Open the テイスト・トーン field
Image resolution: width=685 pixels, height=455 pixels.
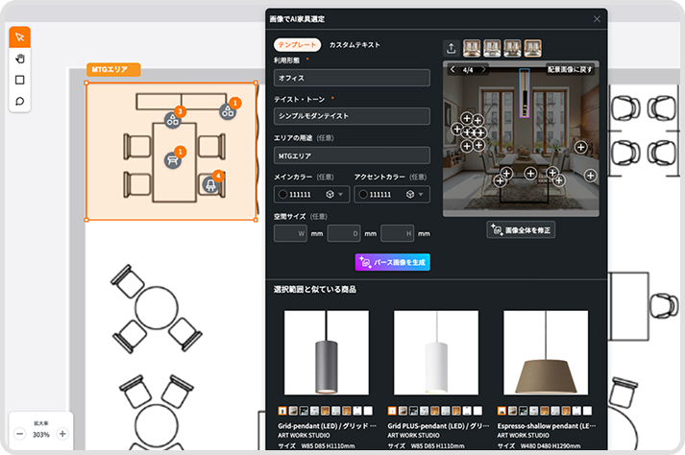click(351, 115)
